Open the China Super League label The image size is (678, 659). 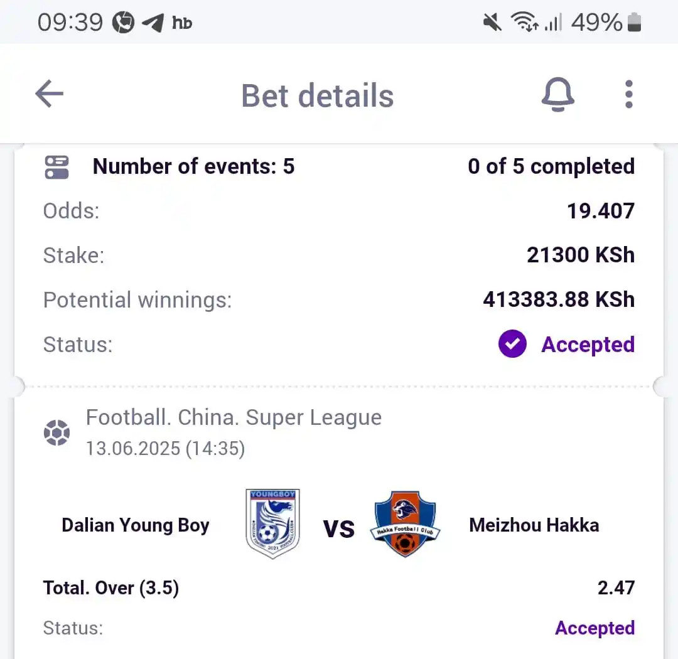(234, 418)
